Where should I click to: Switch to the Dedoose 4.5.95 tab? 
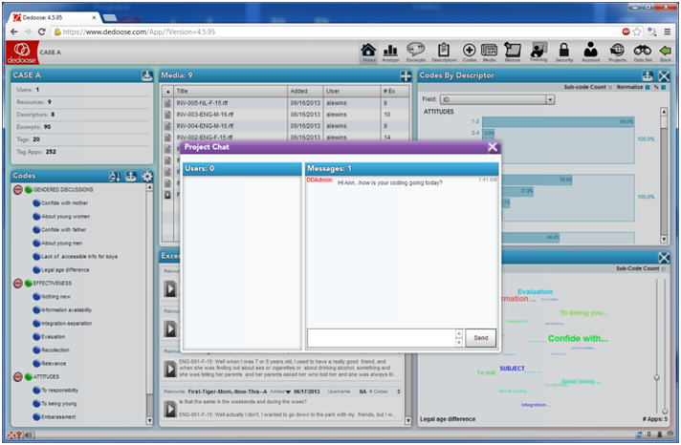pyautogui.click(x=55, y=18)
